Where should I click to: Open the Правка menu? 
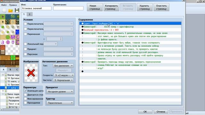tap(13, 5)
